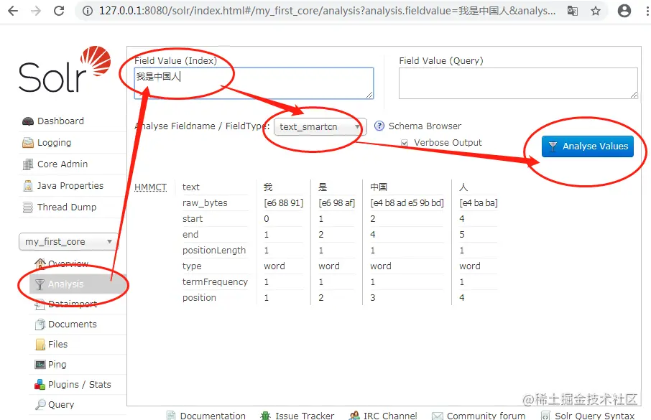Click the Analyse Values button
Viewport: 651px width, 420px height.
(588, 146)
